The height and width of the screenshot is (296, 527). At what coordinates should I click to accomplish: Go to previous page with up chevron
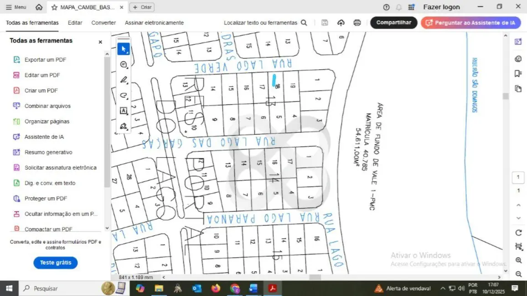(518, 205)
